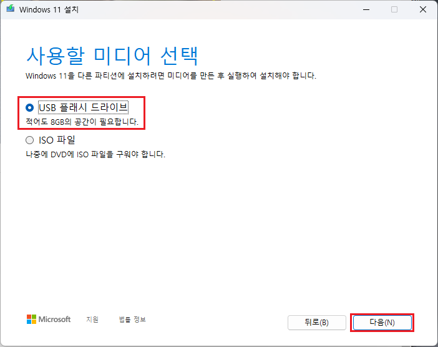Screen dimensions: 438x347
Task: Click the text 나중에 DVD에 ISO 파일을 구워야 합니다.
Action: [95, 154]
